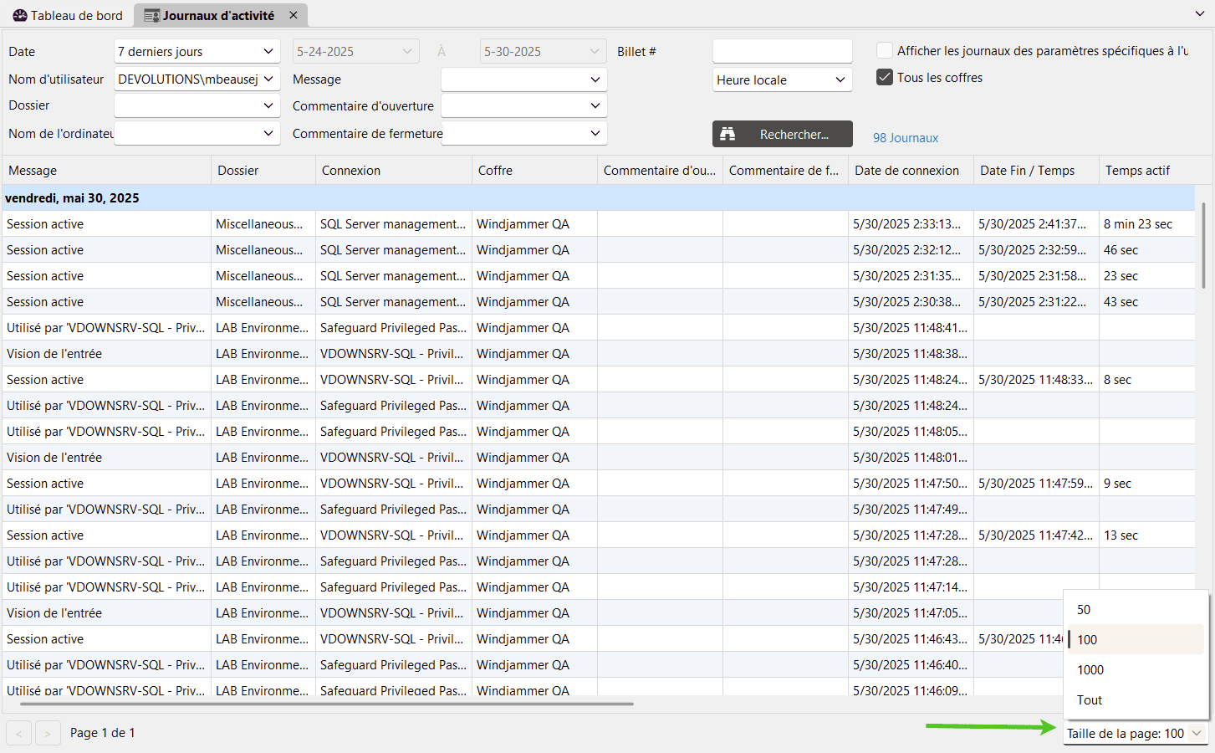Enable Afficher les journaux des paramètres spécifiques

pos(884,50)
